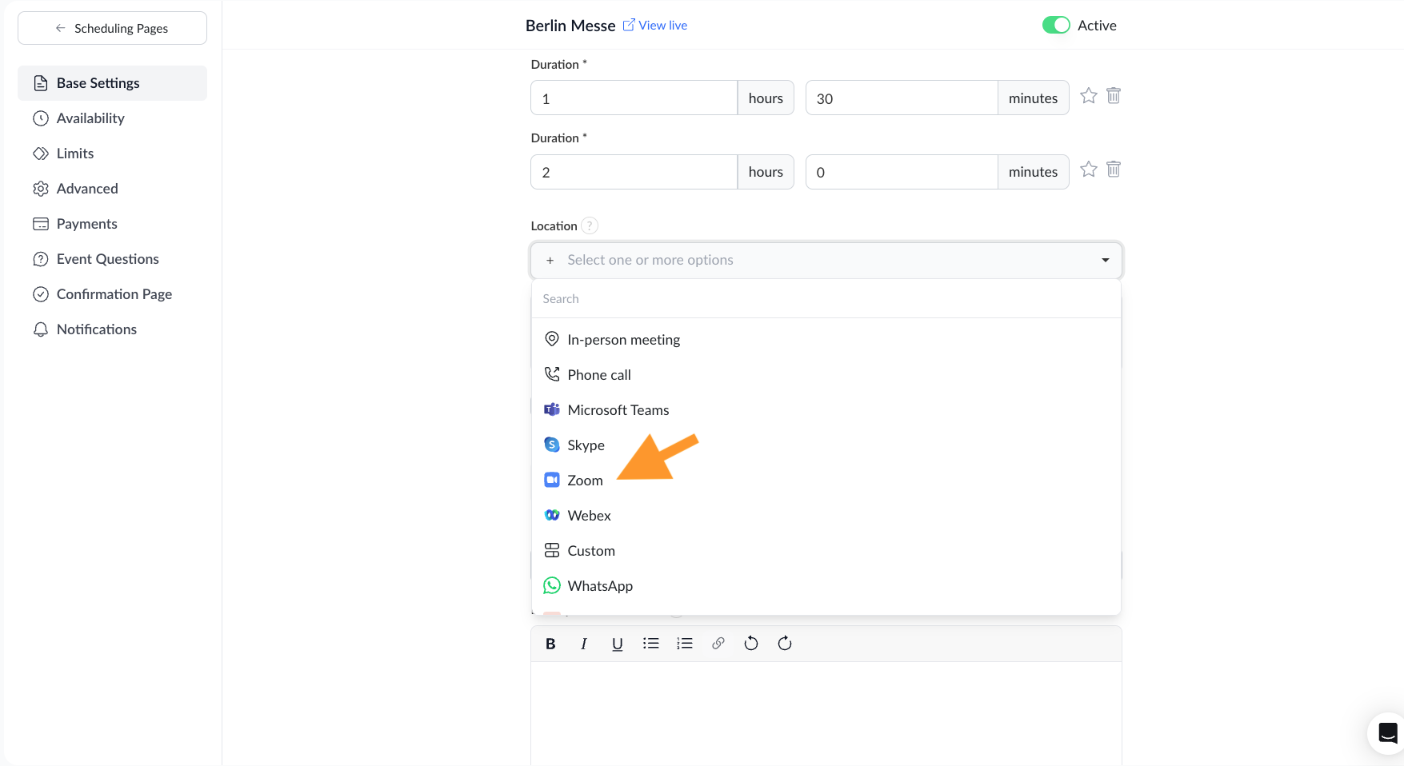Image resolution: width=1404 pixels, height=766 pixels.
Task: Toggle italic formatting in editor
Action: click(x=584, y=644)
